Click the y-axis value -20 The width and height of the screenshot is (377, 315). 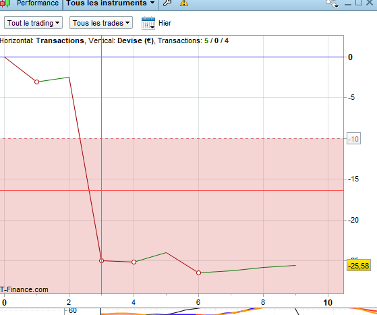click(353, 220)
